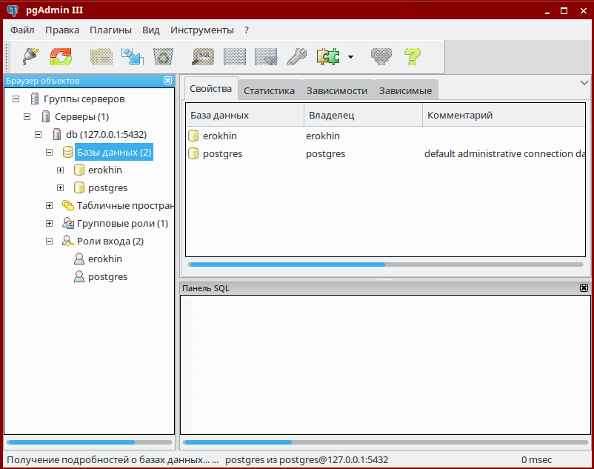Click the db server node icon
594x469 pixels.
click(x=57, y=135)
